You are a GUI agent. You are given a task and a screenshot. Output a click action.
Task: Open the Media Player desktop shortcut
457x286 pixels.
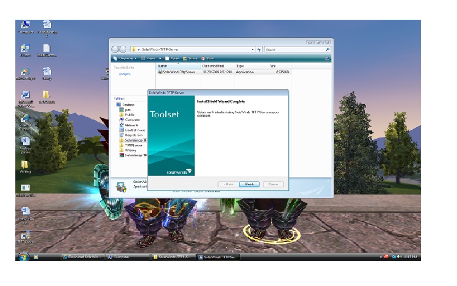pos(26,73)
